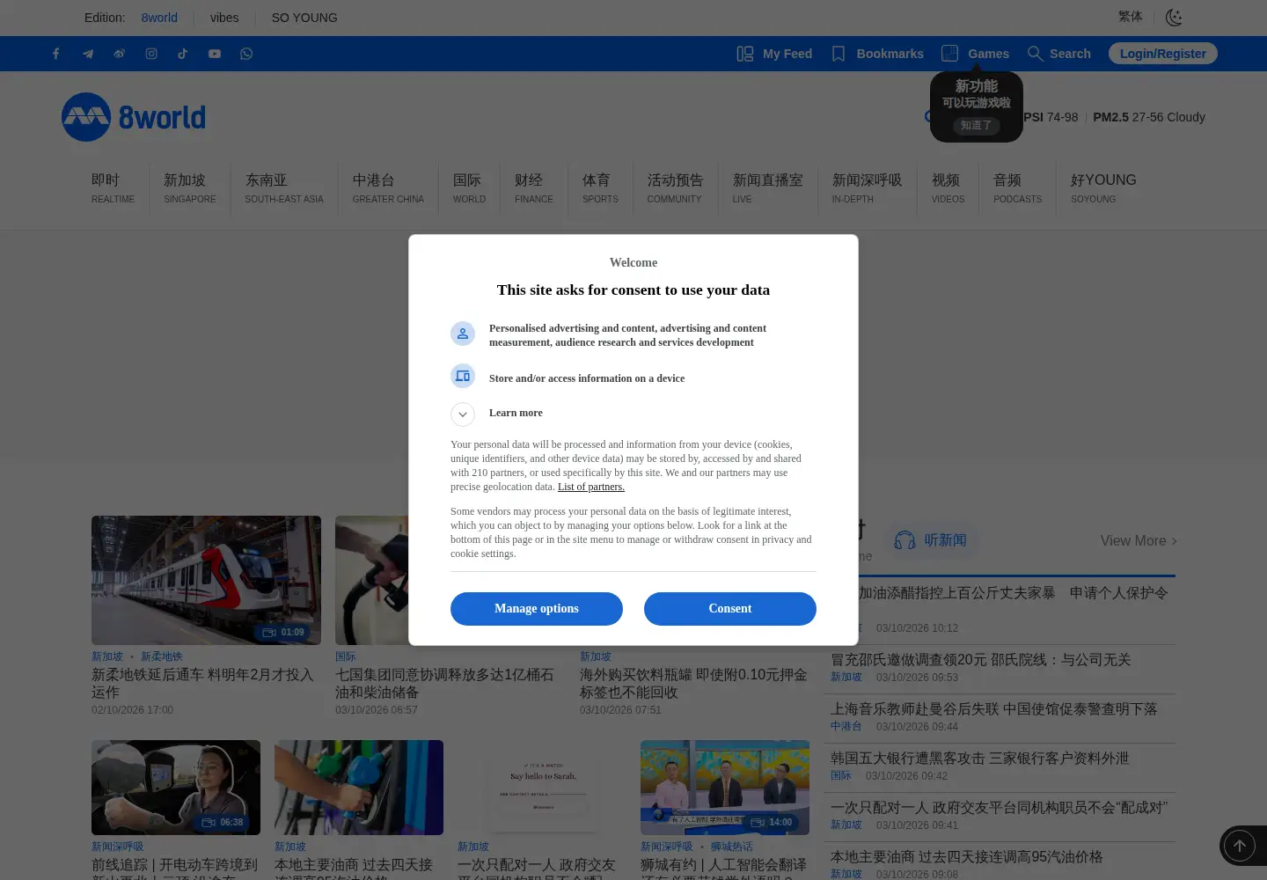Select the vibes edition
Viewport: 1267px width, 880px height.
tap(224, 18)
